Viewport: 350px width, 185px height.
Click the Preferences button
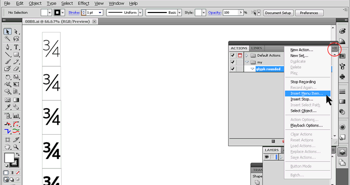point(309,13)
